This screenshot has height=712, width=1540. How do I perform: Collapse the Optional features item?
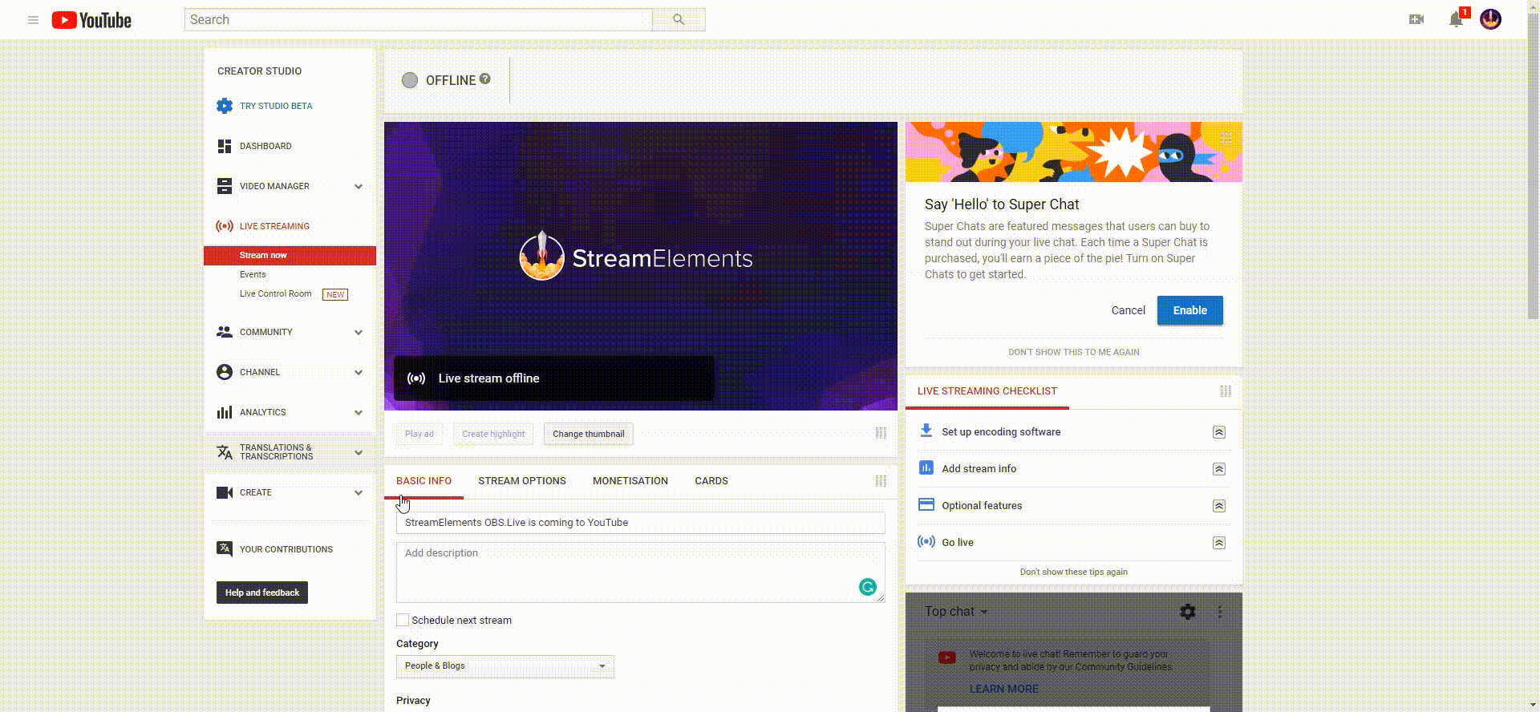tap(1219, 506)
